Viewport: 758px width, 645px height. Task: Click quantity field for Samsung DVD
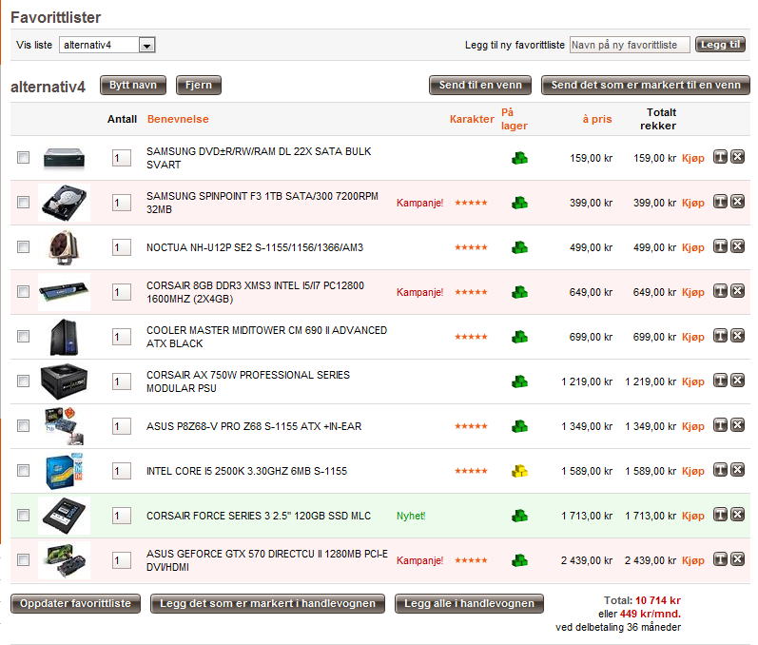pos(122,158)
